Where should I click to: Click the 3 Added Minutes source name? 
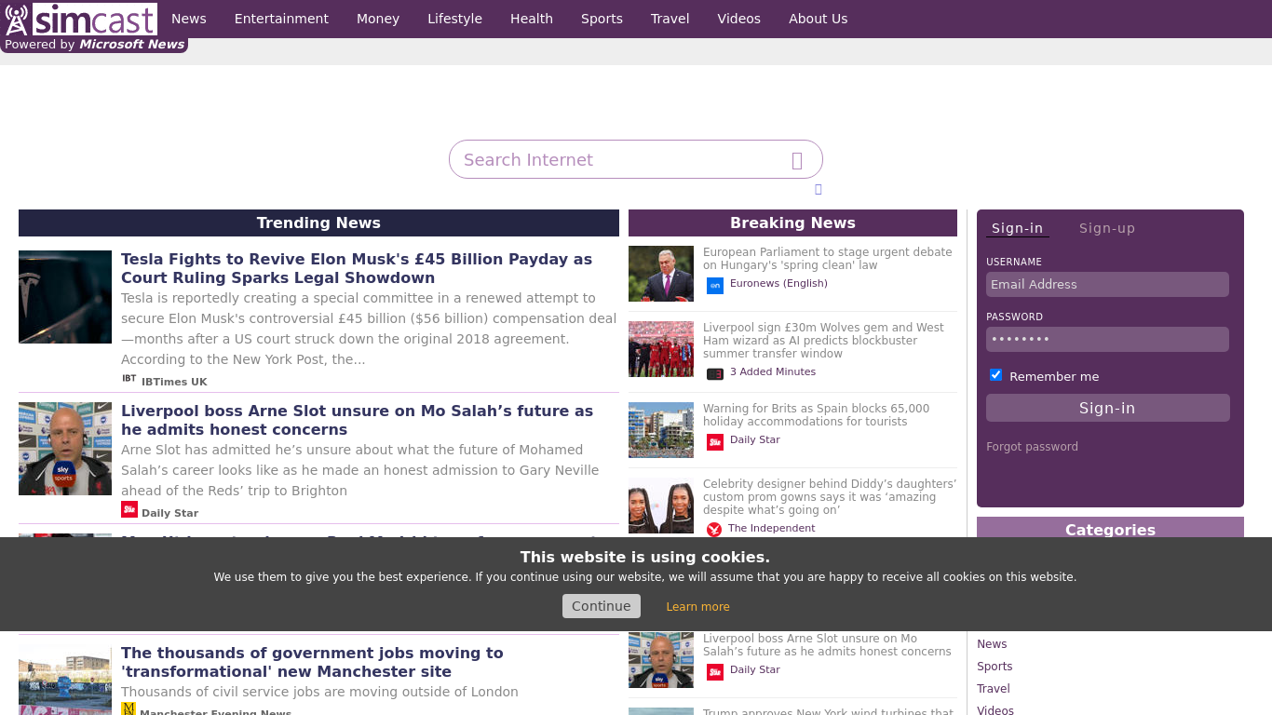(773, 371)
